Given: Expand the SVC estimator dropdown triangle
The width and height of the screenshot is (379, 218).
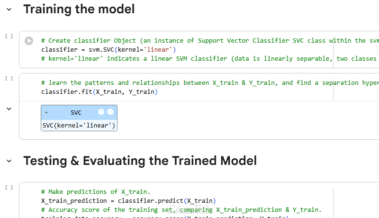Looking at the screenshot, I should 46,113.
